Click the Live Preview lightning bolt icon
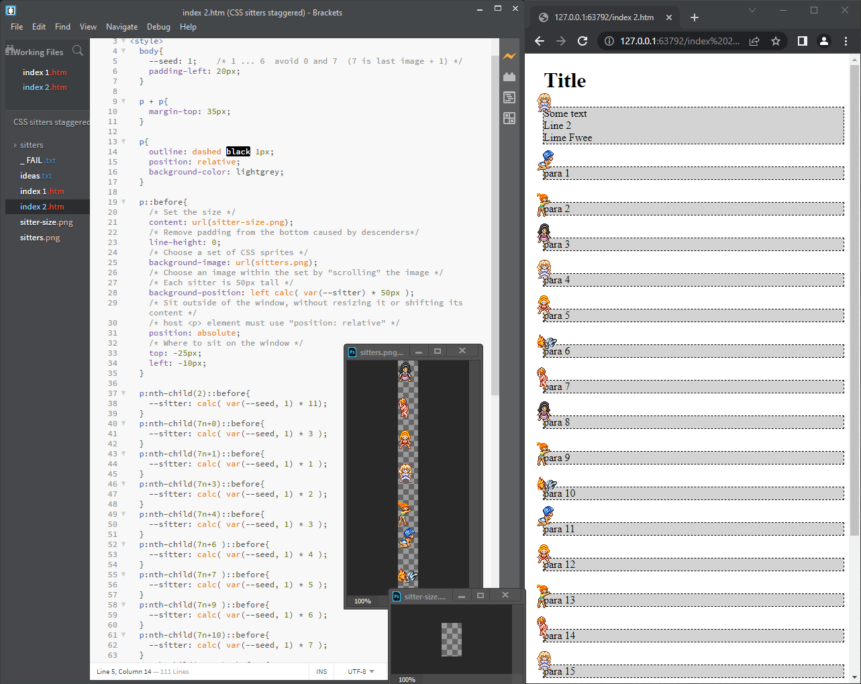Viewport: 861px width, 684px height. [x=509, y=56]
